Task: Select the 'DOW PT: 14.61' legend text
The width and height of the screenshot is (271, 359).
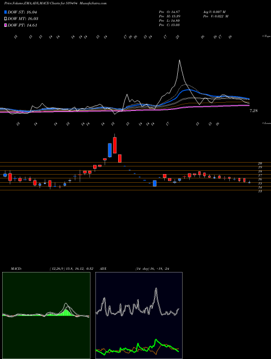Action: (x=22, y=26)
